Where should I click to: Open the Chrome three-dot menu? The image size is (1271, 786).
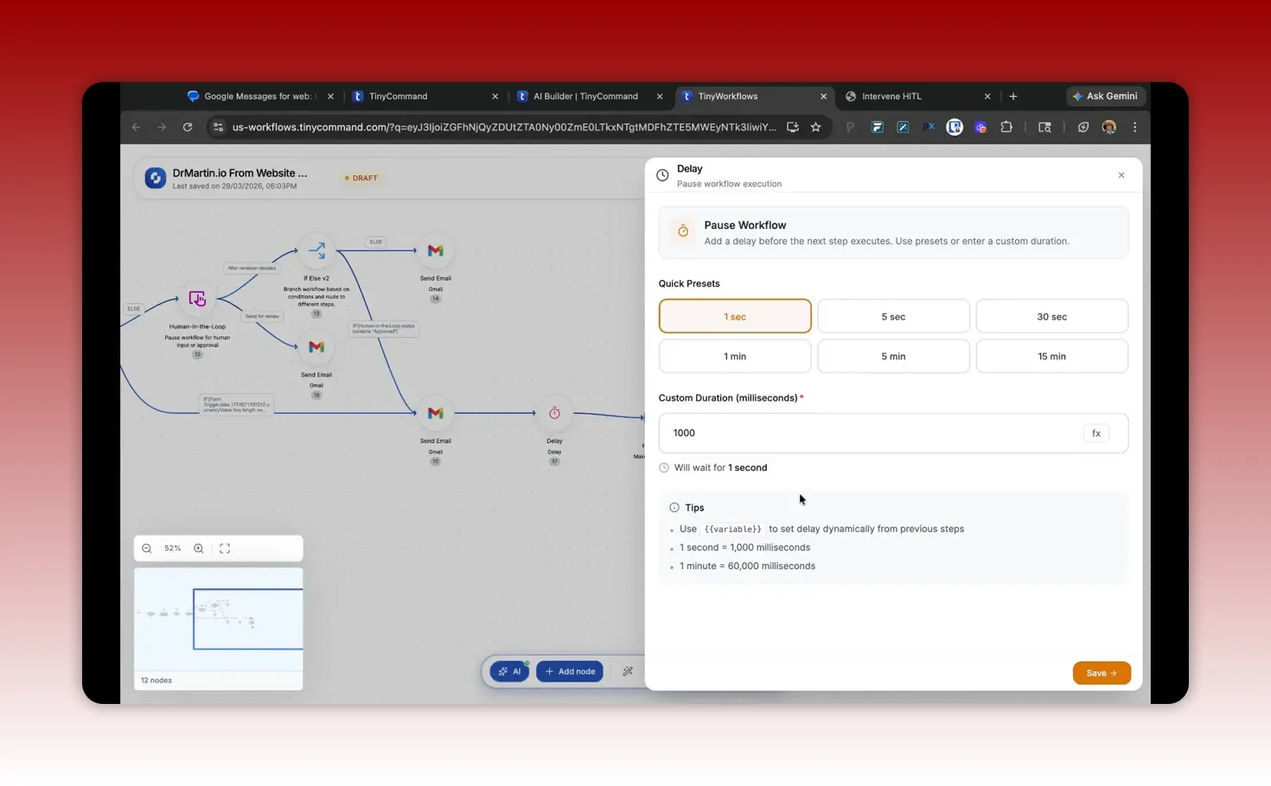pos(1135,127)
